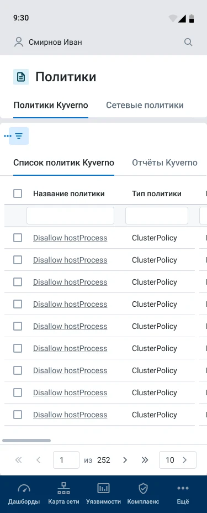
Task: Open the rows-per-page selector showing 10
Action: [178, 460]
